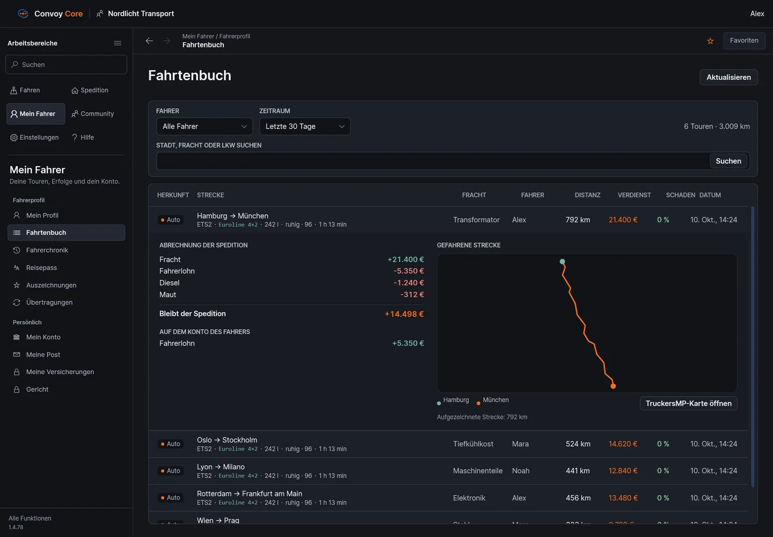Open Einstellungen from the sidebar

pos(34,137)
